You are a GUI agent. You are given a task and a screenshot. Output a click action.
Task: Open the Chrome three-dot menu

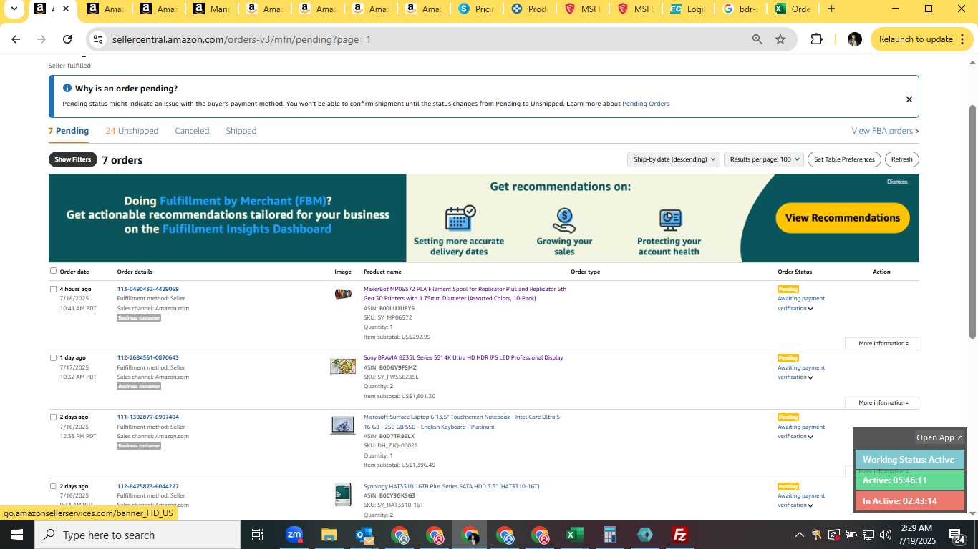pyautogui.click(x=962, y=39)
